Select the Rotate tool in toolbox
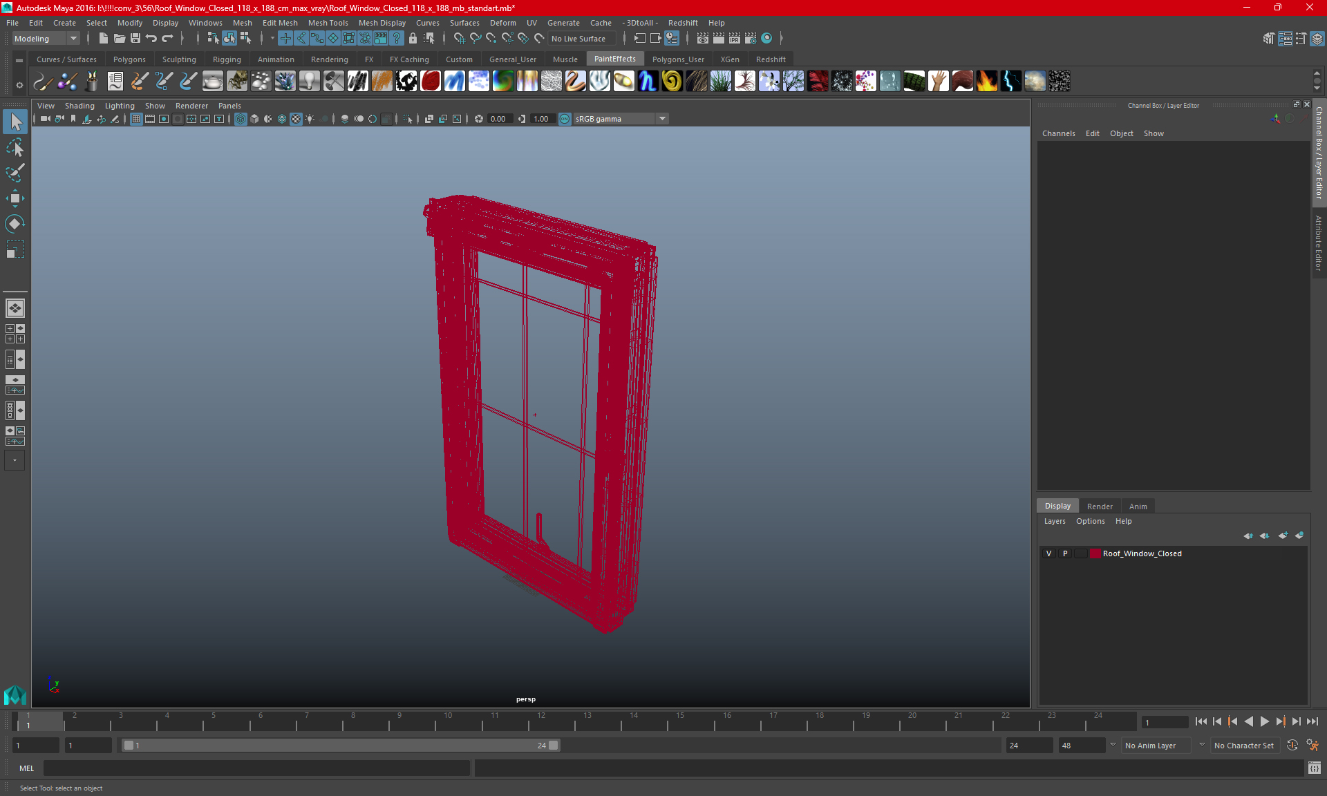Viewport: 1327px width, 796px height. pos(15,224)
